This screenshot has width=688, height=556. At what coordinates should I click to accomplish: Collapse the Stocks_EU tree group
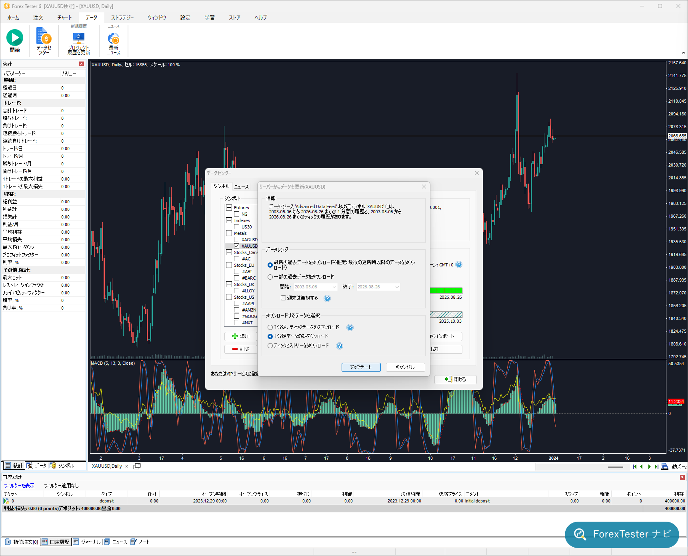click(x=229, y=265)
